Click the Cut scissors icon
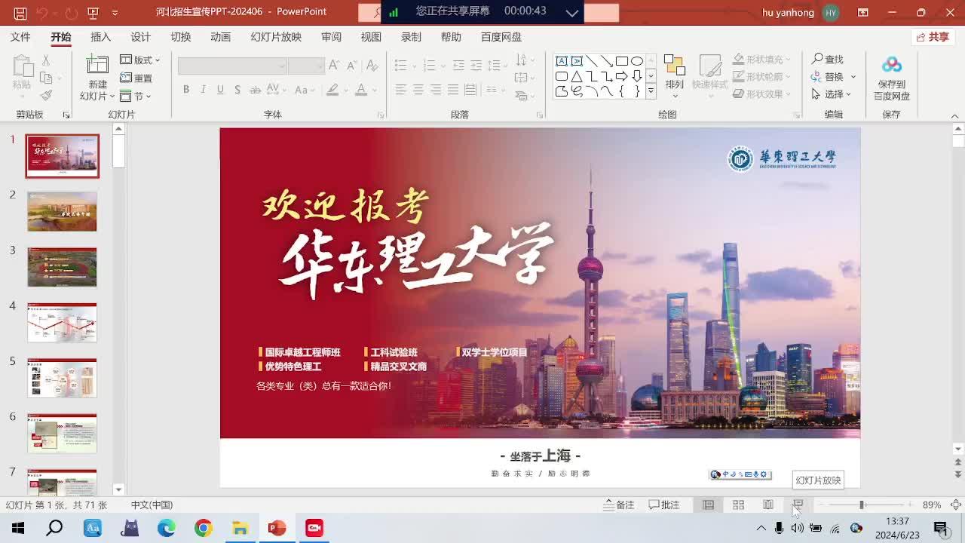The width and height of the screenshot is (965, 543). pyautogui.click(x=46, y=60)
